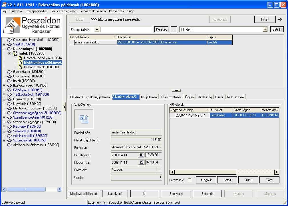288x206 pixels.
Task: Click the Összesített információk node icon
Action: pos(9,40)
